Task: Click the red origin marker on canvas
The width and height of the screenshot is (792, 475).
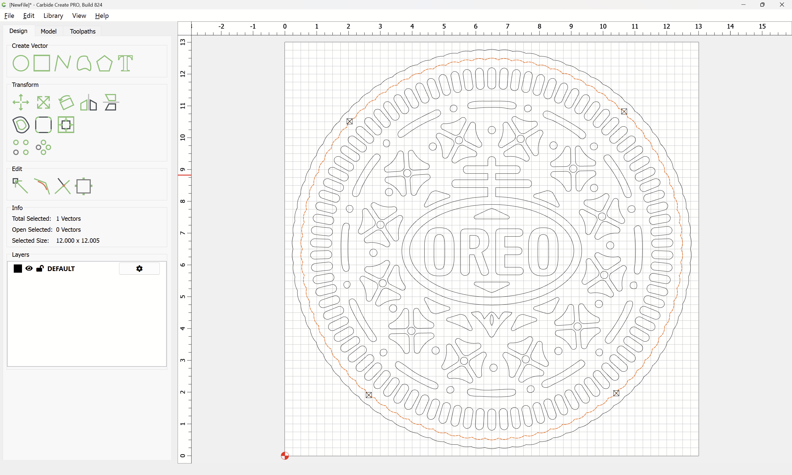Action: click(x=285, y=455)
